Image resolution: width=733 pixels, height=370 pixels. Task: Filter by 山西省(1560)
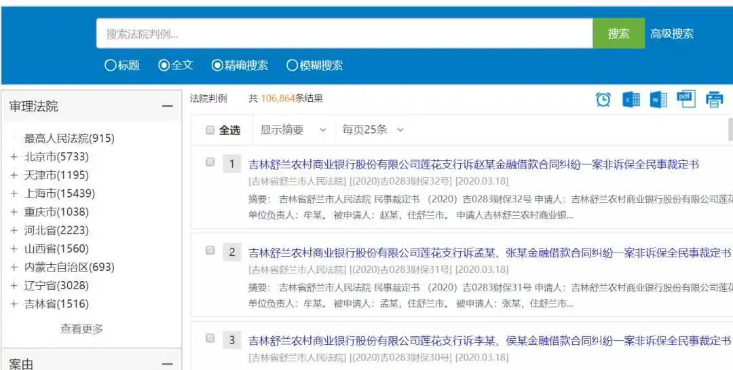pyautogui.click(x=56, y=249)
